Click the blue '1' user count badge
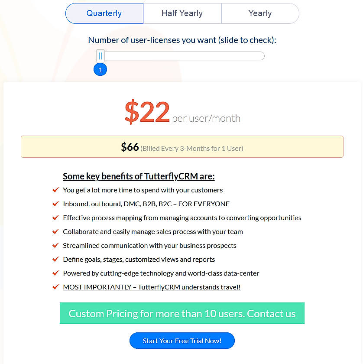Viewport: 363px width, 364px height. pos(100,69)
